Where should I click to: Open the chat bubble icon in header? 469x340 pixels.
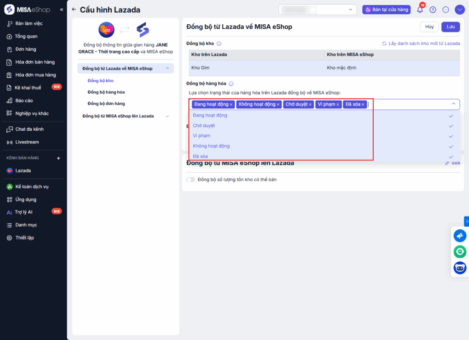(446, 10)
